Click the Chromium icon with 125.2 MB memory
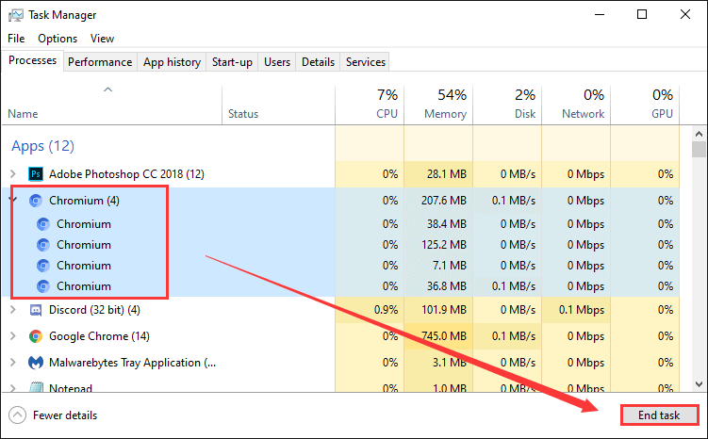 click(x=43, y=245)
